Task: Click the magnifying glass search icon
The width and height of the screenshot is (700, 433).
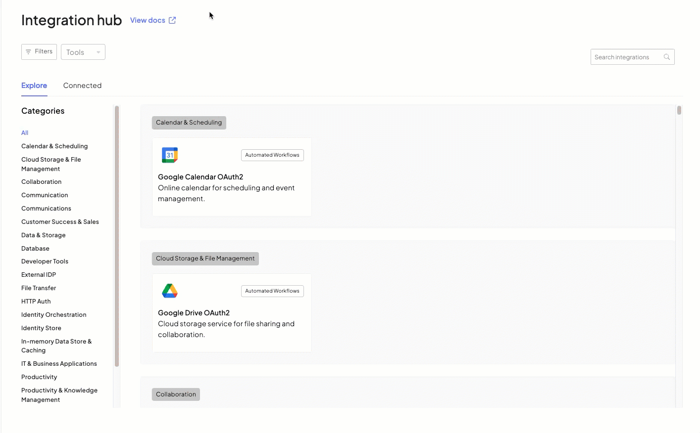Action: [667, 57]
